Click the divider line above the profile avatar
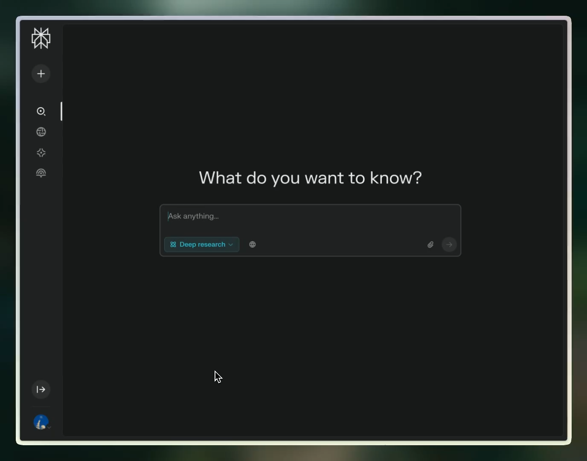 click(x=41, y=407)
